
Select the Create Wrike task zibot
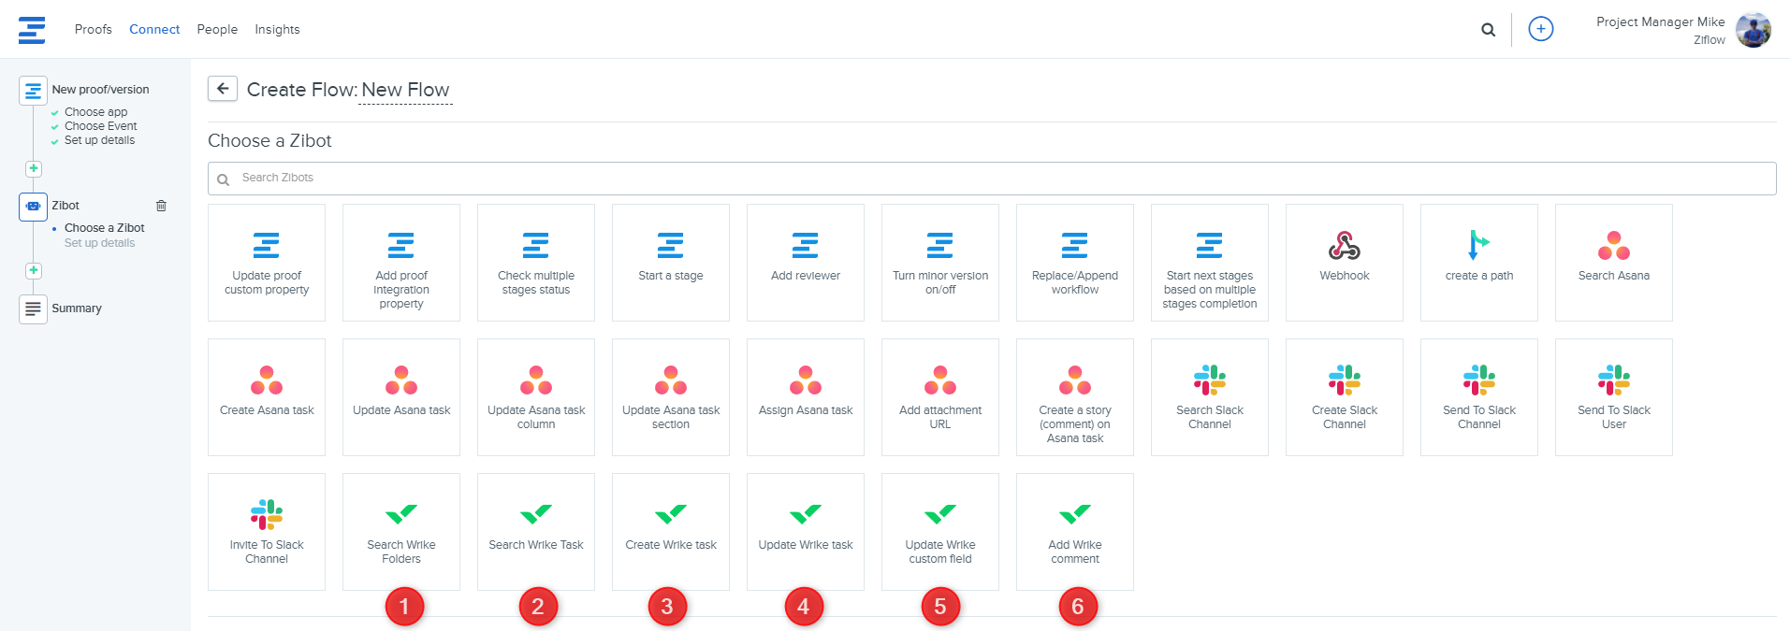pyautogui.click(x=671, y=531)
